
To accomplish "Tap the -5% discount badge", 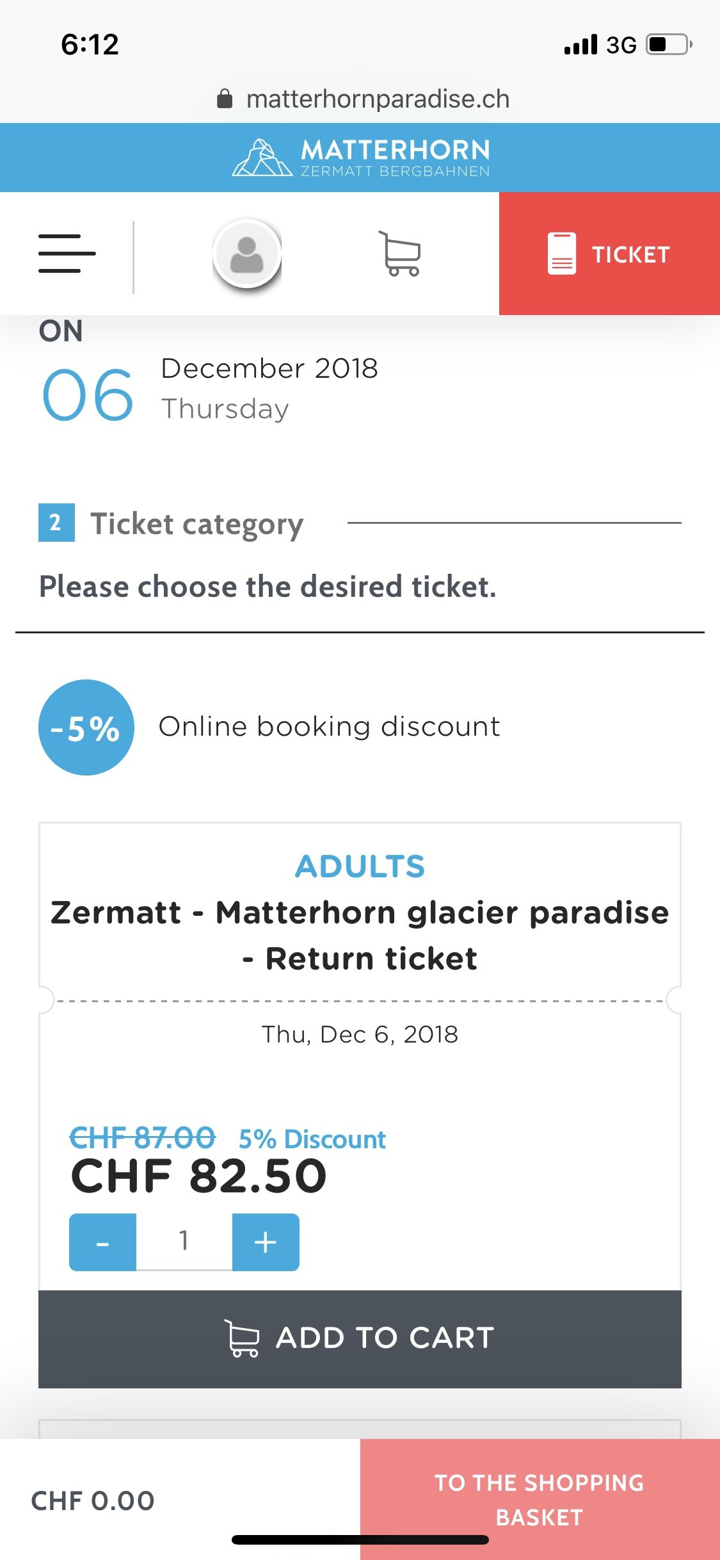I will point(86,727).
